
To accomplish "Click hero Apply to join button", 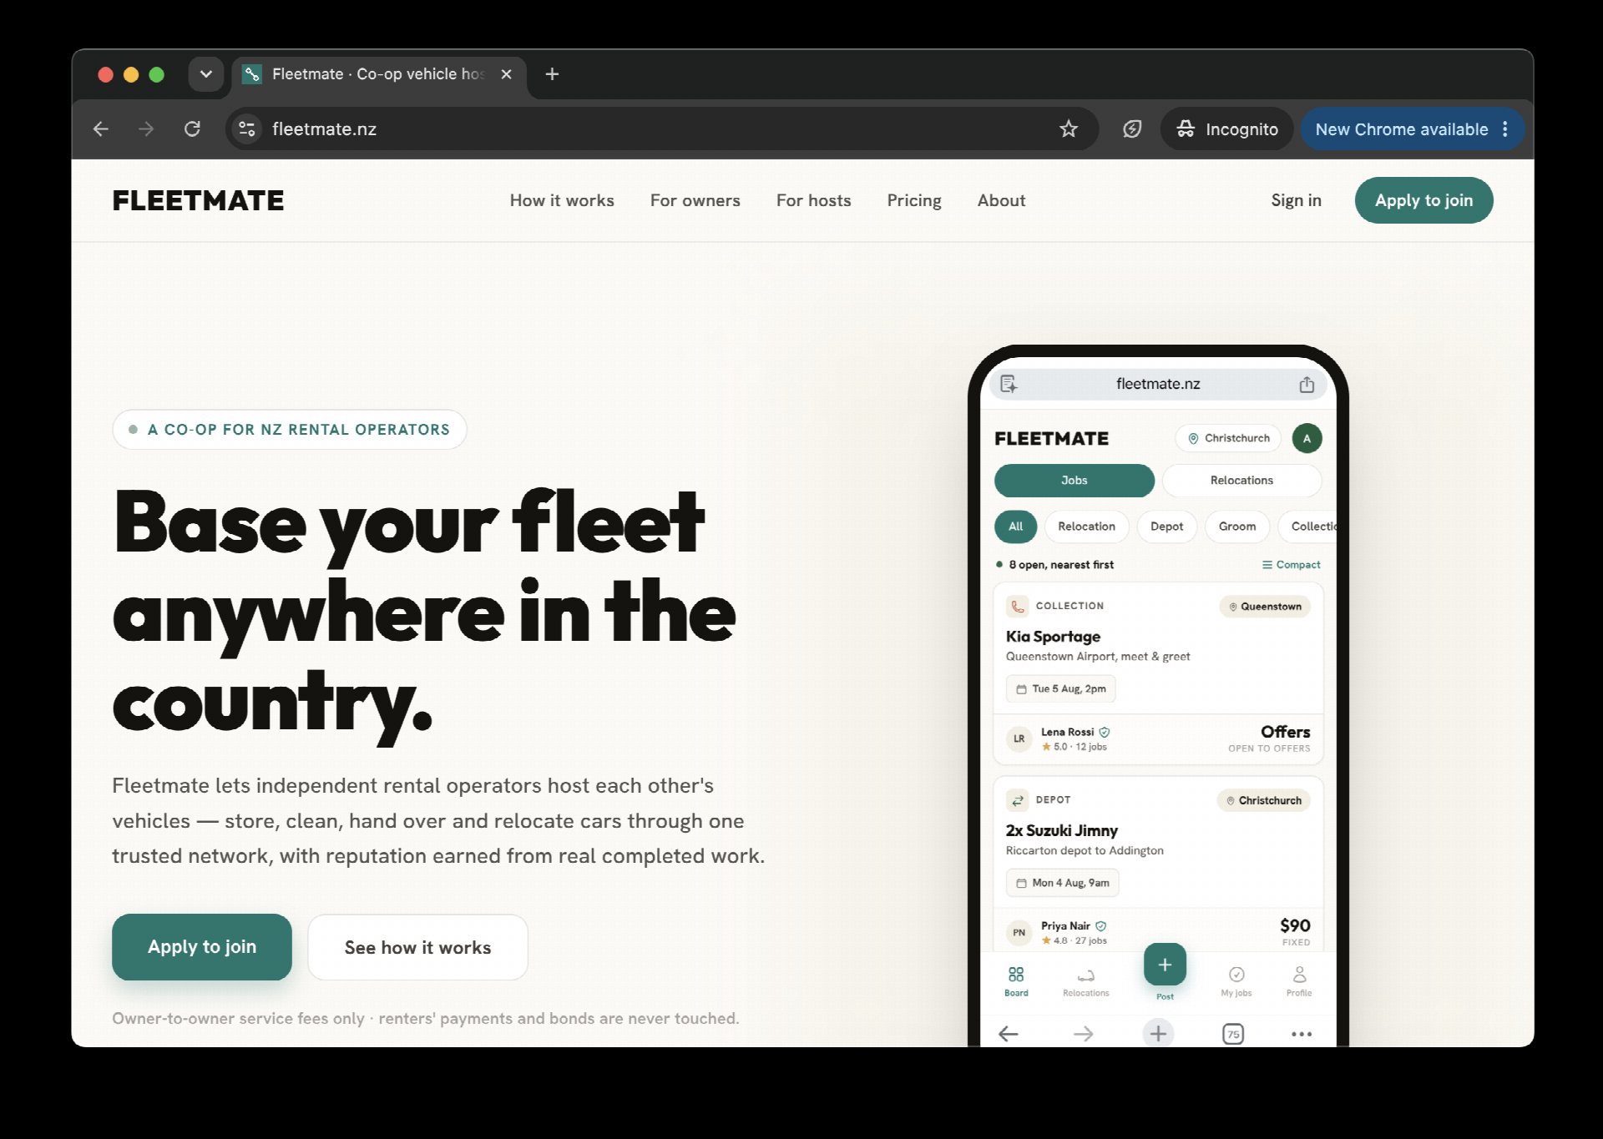I will point(202,946).
